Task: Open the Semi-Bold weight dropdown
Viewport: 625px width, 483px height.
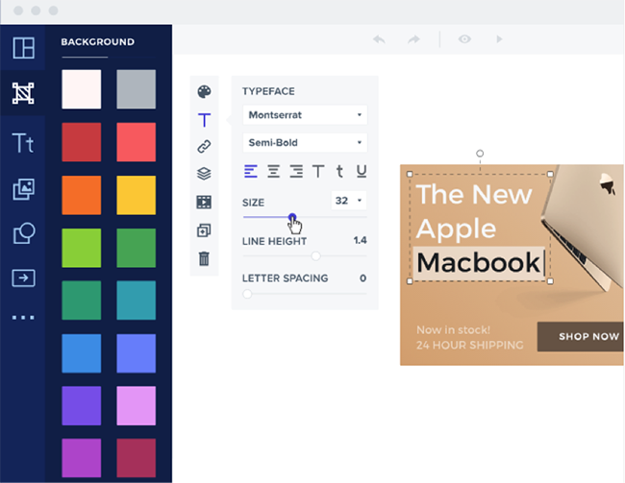Action: point(305,142)
